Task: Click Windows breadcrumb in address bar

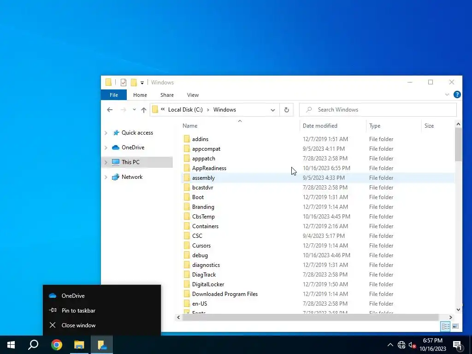Action: point(224,110)
